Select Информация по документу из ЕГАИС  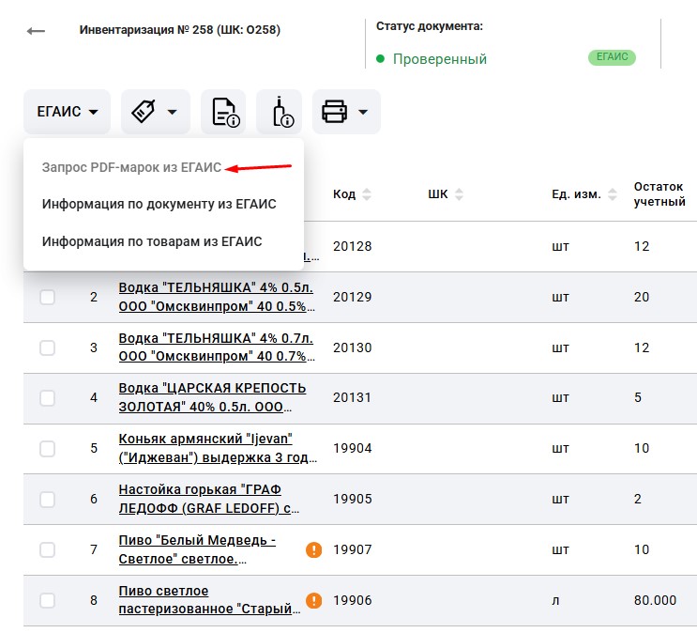pos(159,204)
